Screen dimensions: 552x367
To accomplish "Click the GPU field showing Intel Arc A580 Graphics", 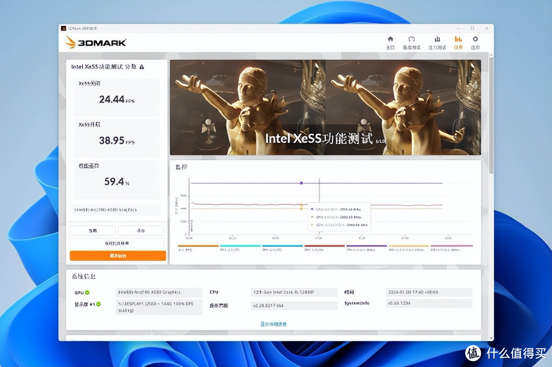I will pos(159,292).
